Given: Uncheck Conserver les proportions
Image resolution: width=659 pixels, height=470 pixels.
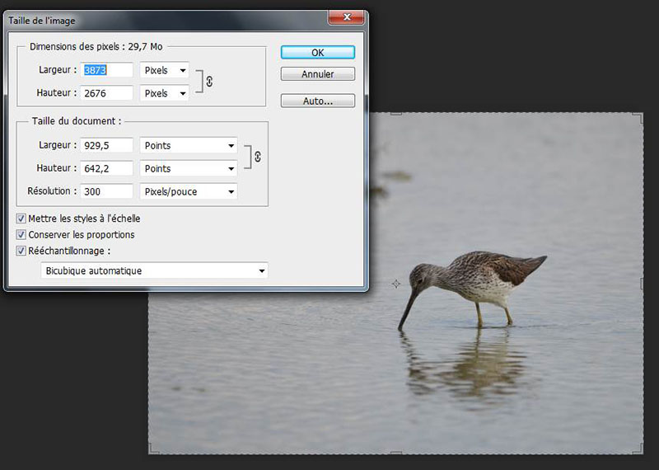Looking at the screenshot, I should pyautogui.click(x=21, y=235).
